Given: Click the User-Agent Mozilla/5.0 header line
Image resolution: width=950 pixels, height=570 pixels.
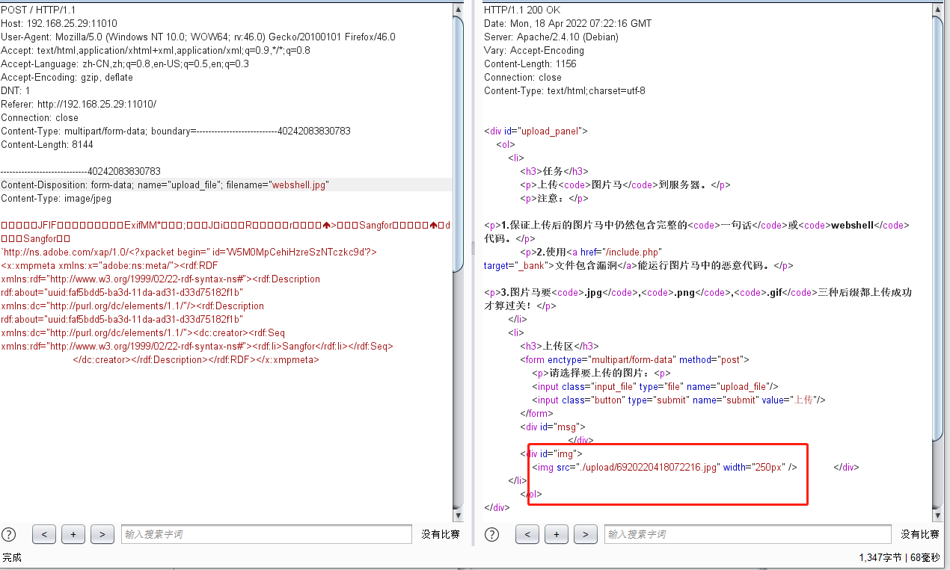Looking at the screenshot, I should [198, 37].
